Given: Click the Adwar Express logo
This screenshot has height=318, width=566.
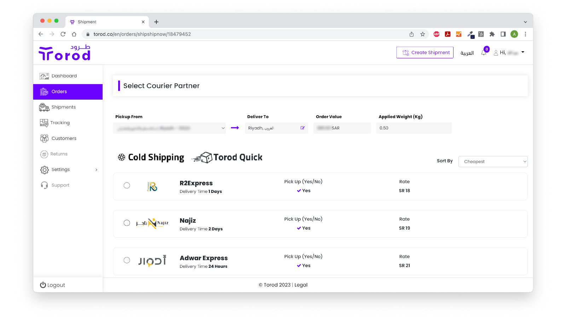Looking at the screenshot, I should 152,261.
